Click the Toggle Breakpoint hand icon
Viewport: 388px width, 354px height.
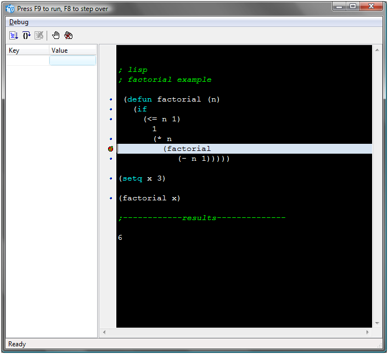point(55,35)
